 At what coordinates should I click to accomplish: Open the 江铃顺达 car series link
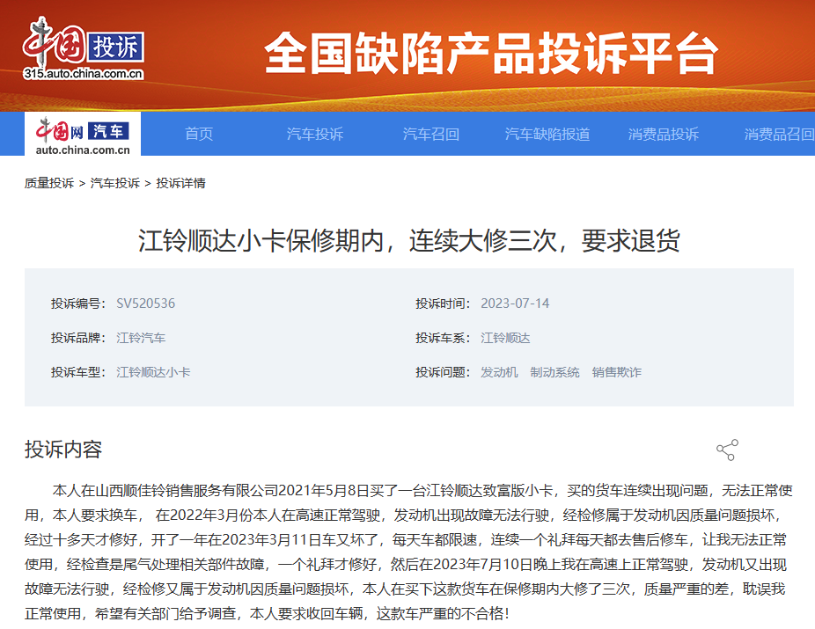coord(505,338)
